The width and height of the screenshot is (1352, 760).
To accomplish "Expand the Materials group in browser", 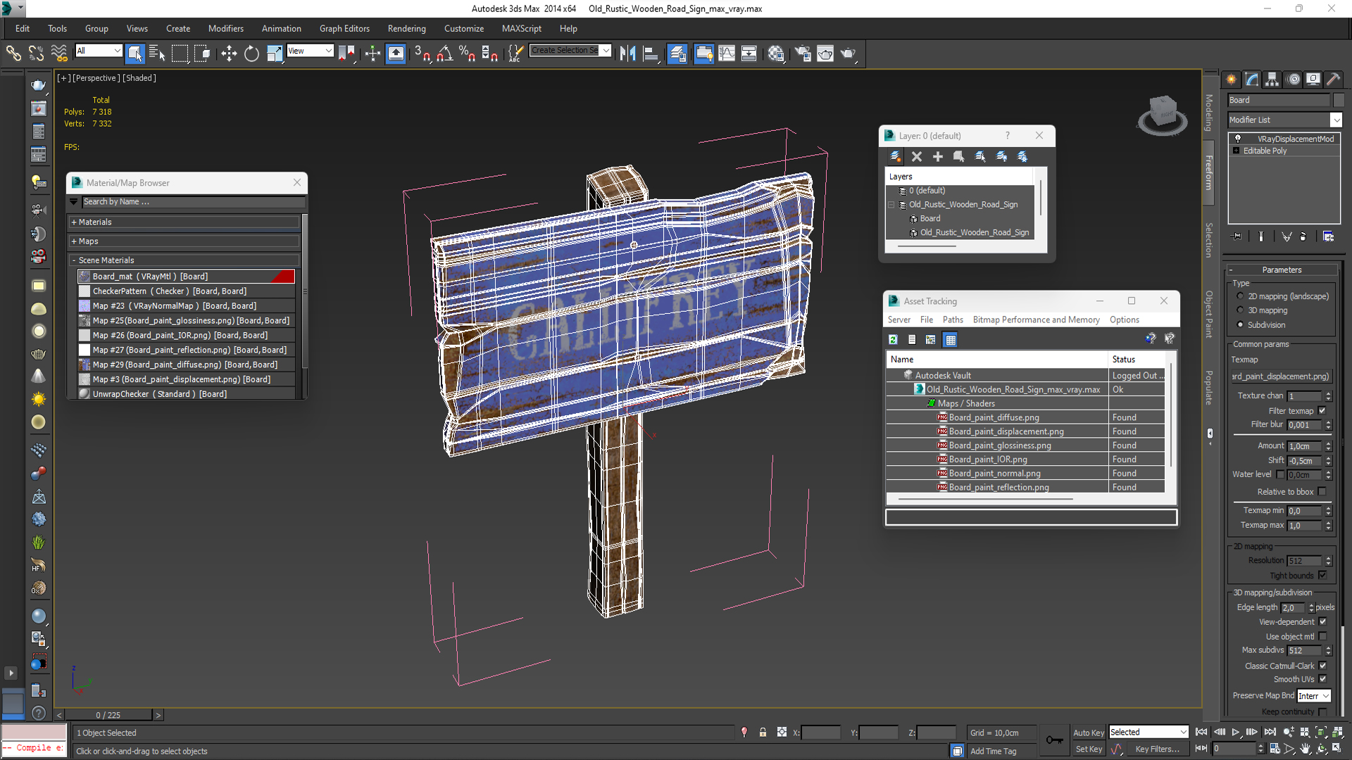I will pyautogui.click(x=74, y=222).
